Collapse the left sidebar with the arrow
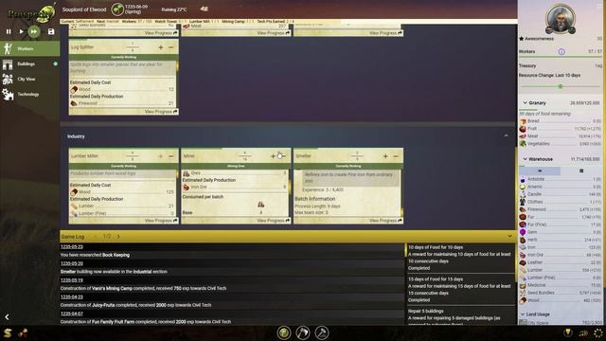Image resolution: width=606 pixels, height=341 pixels. 7,317
